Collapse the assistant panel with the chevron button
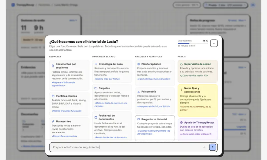The image size is (267, 160). tap(214, 43)
